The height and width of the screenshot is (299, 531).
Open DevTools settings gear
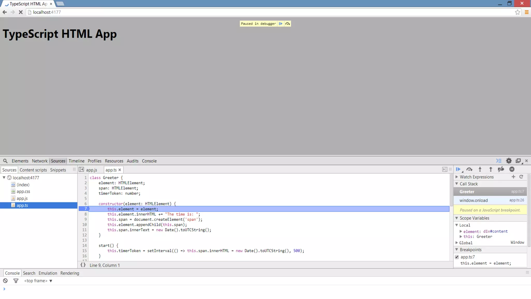click(x=509, y=161)
